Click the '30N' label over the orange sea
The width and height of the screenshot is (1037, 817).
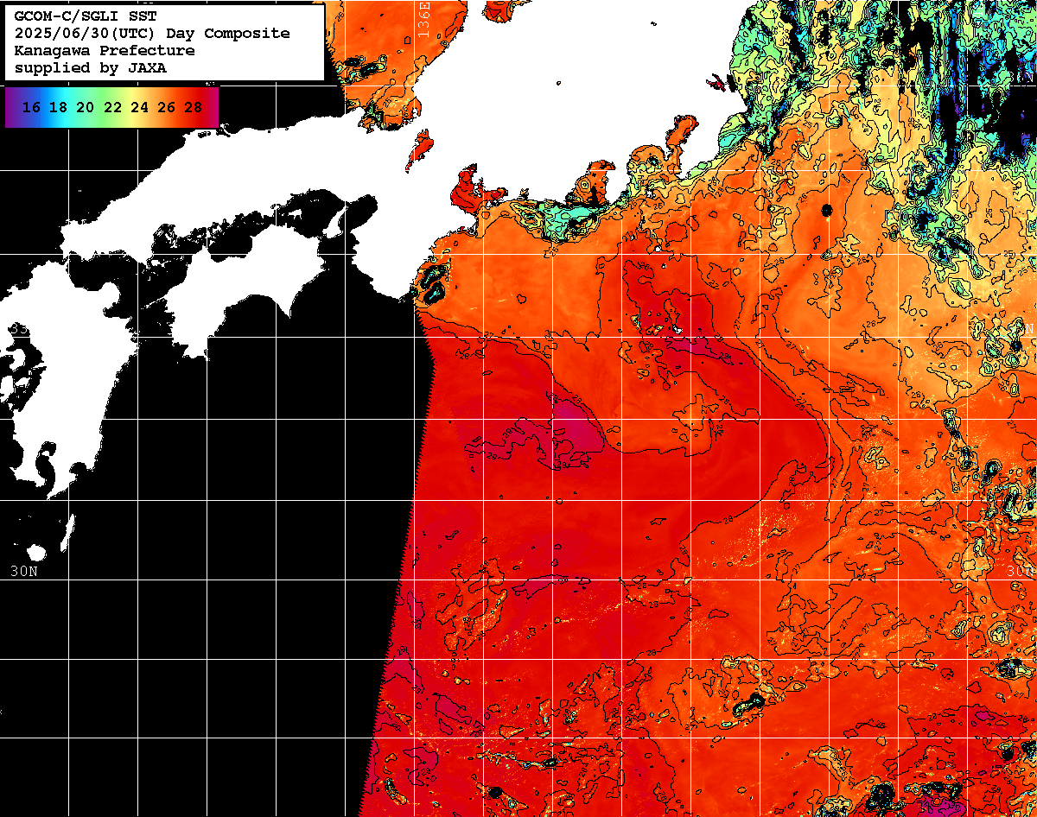tap(1021, 571)
